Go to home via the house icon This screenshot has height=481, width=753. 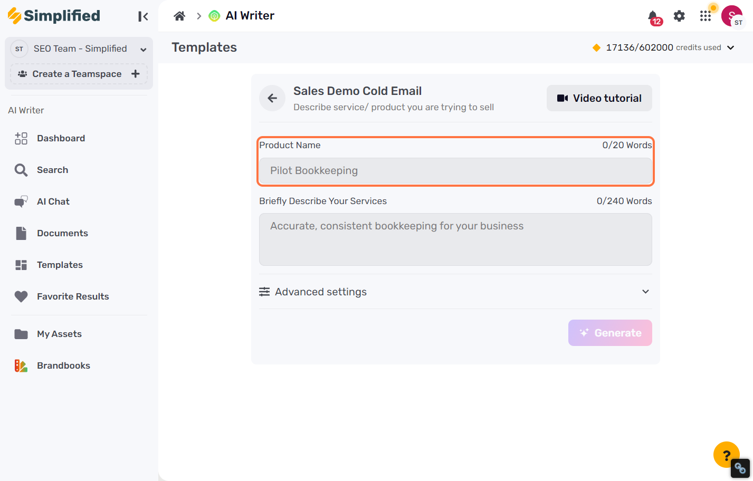[x=179, y=16]
